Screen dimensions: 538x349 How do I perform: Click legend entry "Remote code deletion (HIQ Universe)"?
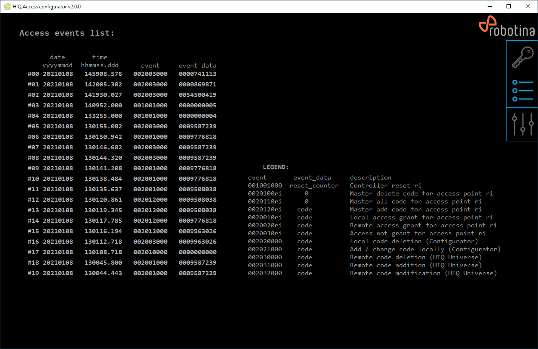(x=415, y=257)
